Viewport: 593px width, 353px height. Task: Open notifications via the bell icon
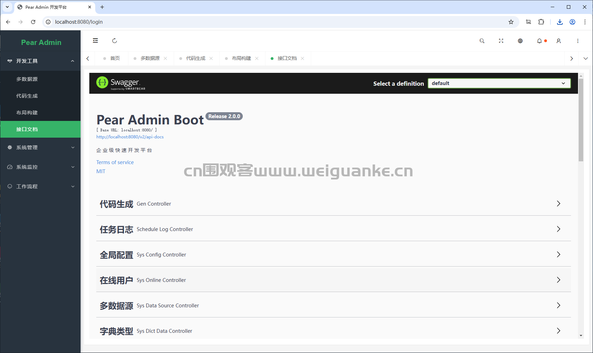click(x=539, y=41)
